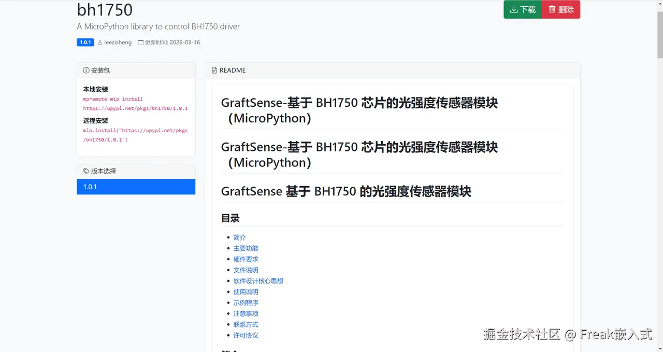
Task: Click the 目录 heading
Action: [230, 218]
